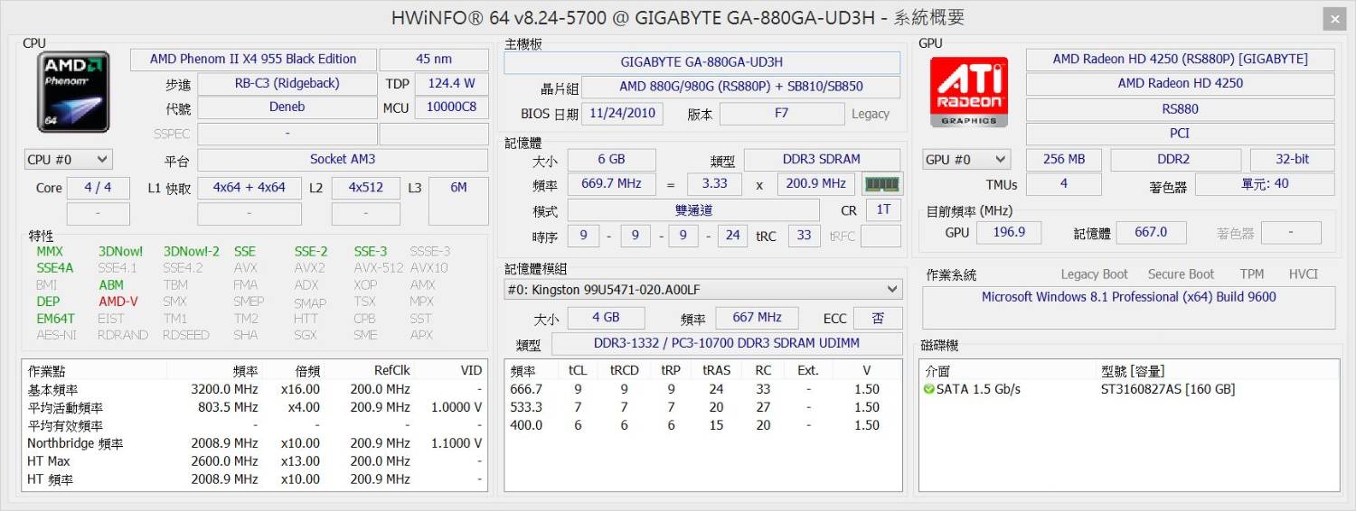Select the 400.0 memory timing row
This screenshot has height=511, width=1356.
tap(703, 425)
